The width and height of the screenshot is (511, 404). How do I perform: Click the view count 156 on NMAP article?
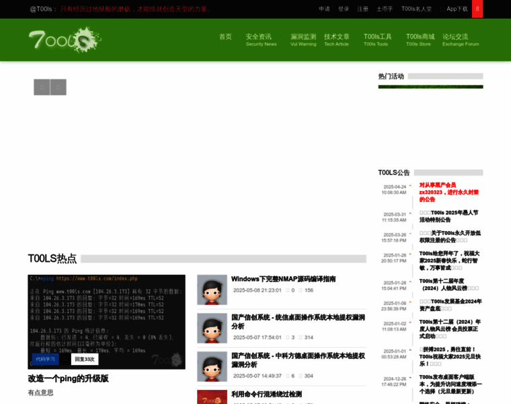coord(309,290)
